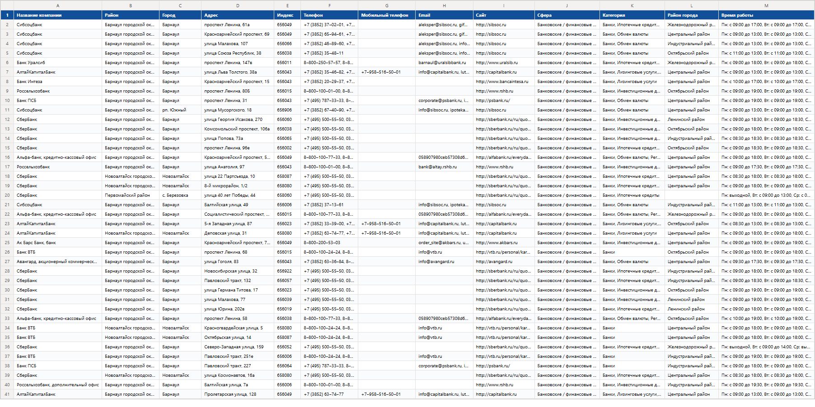Select email cell 'barnaul@uralsibbank.ru'
Viewport: 815px width, 407px height.
click(444, 62)
